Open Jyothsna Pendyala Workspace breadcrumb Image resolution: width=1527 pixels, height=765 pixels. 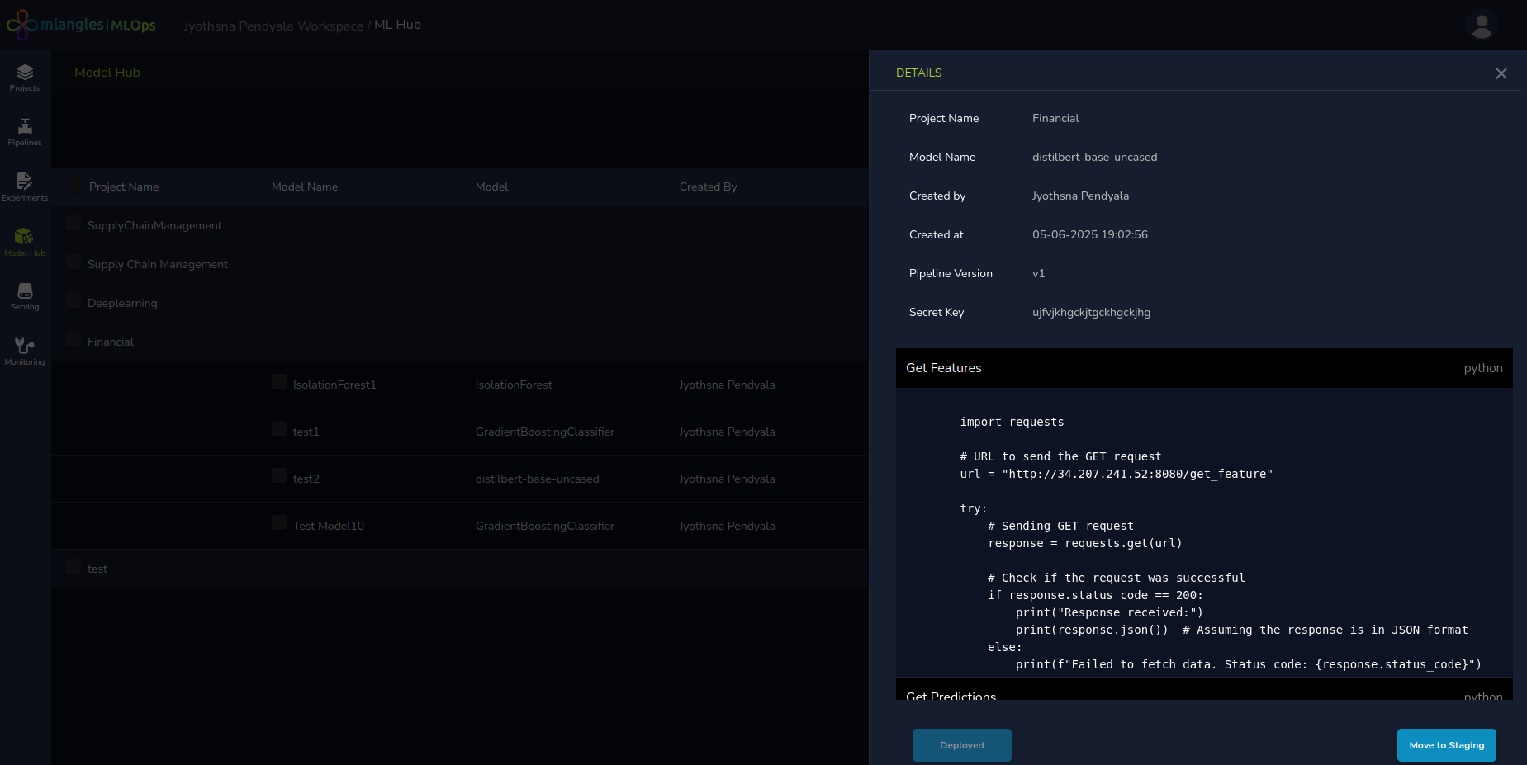tap(273, 26)
